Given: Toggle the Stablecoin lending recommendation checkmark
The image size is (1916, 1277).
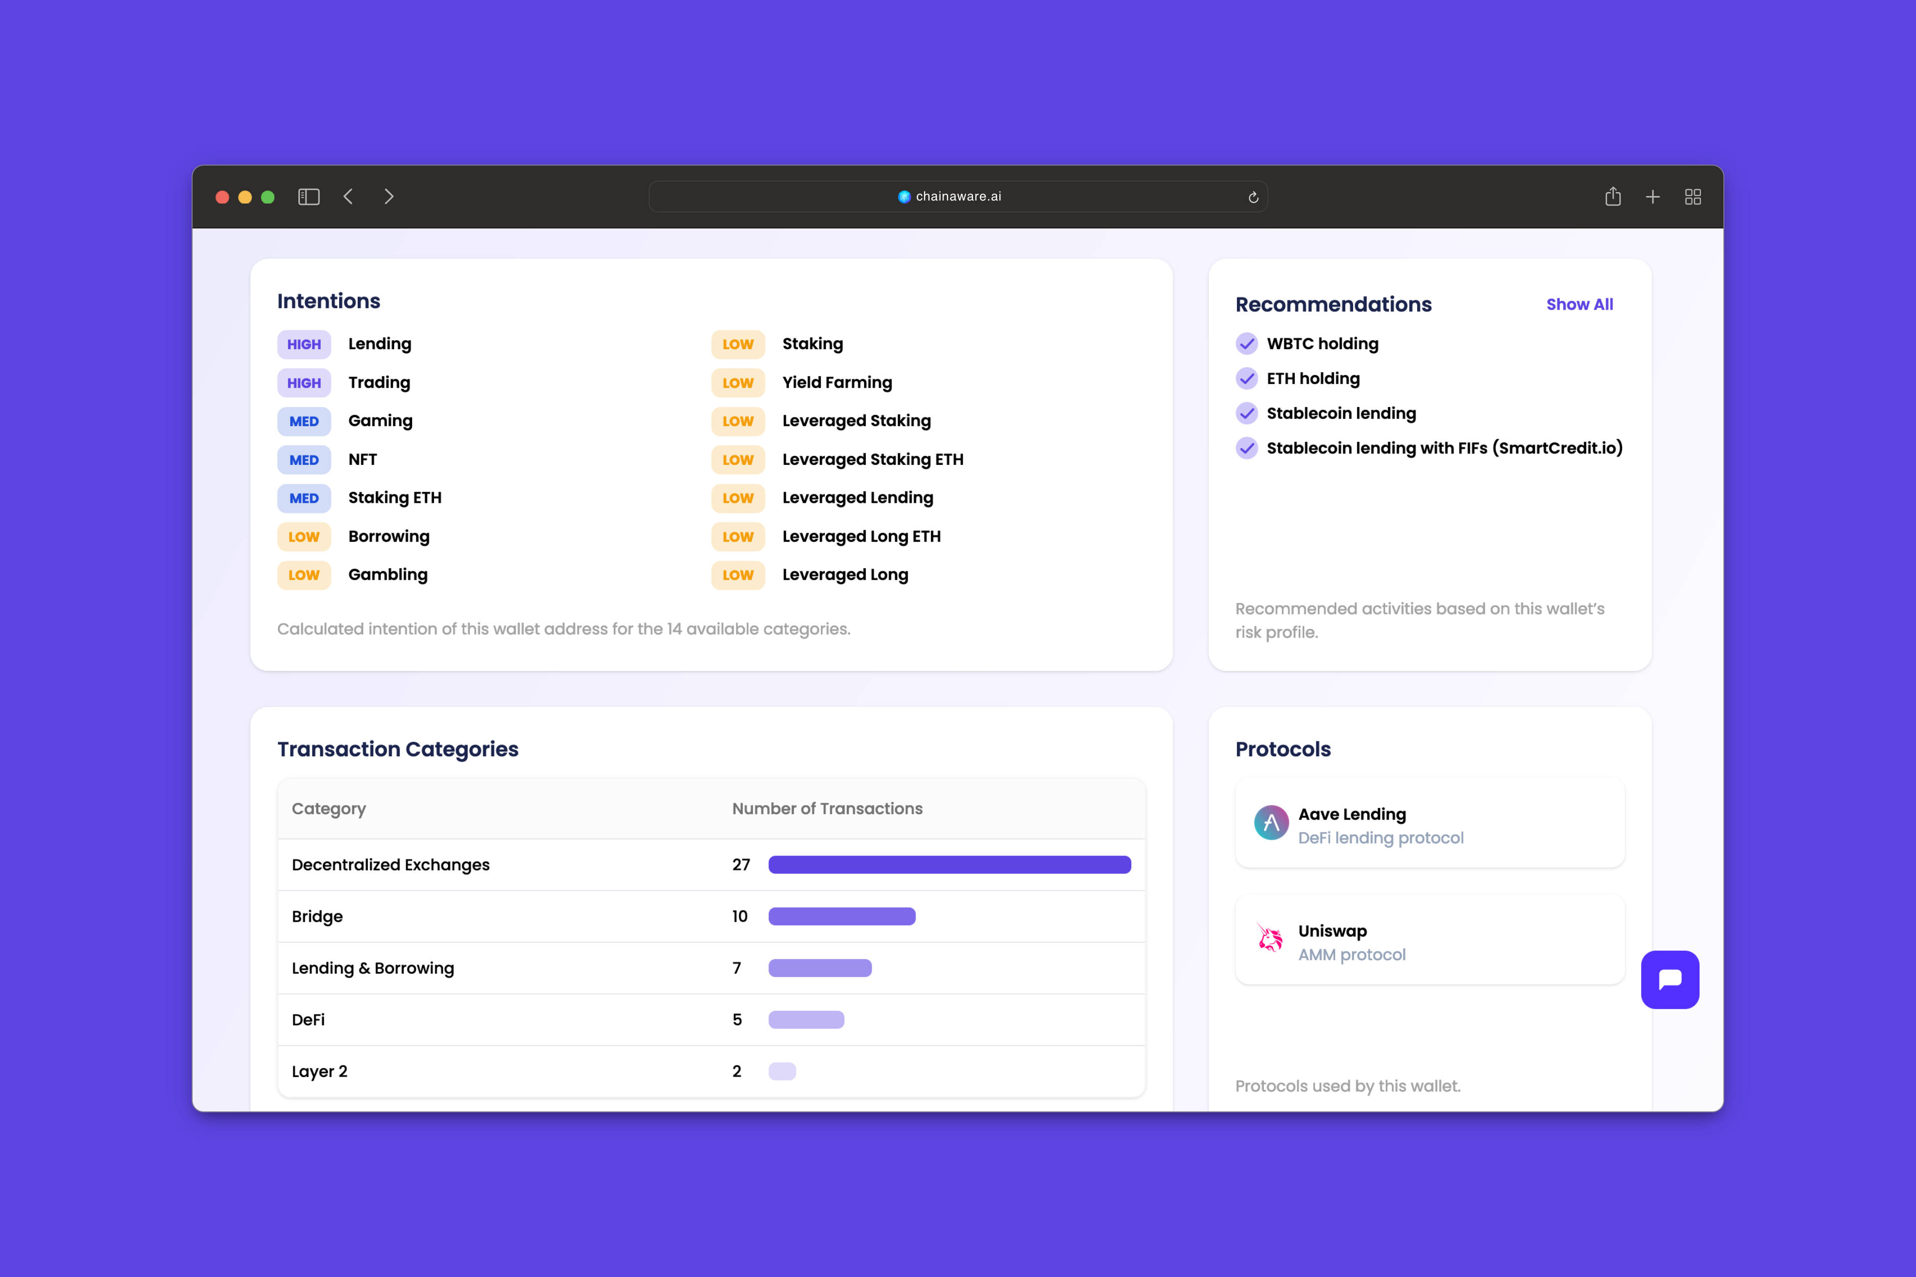Looking at the screenshot, I should click(x=1246, y=413).
